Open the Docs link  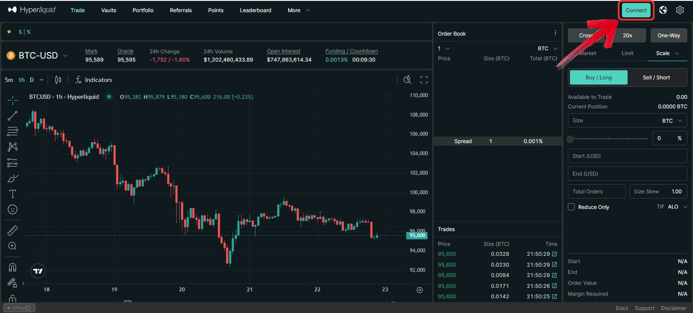[x=622, y=308]
